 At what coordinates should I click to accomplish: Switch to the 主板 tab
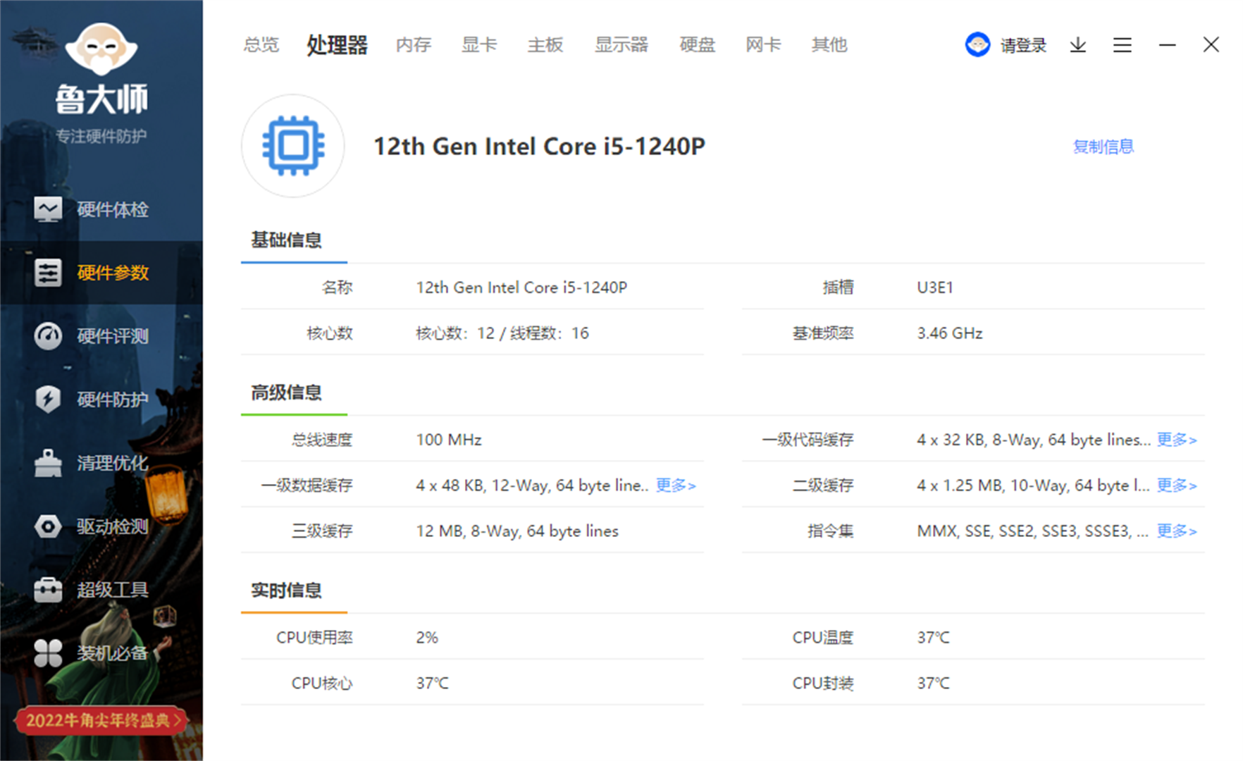545,45
